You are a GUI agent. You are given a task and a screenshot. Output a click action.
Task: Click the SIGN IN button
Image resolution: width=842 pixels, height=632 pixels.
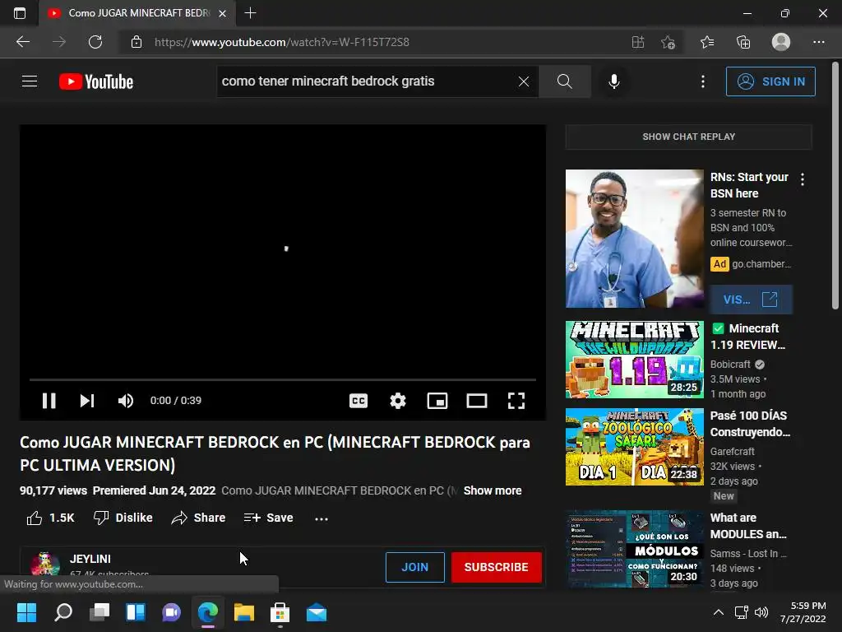[770, 81]
